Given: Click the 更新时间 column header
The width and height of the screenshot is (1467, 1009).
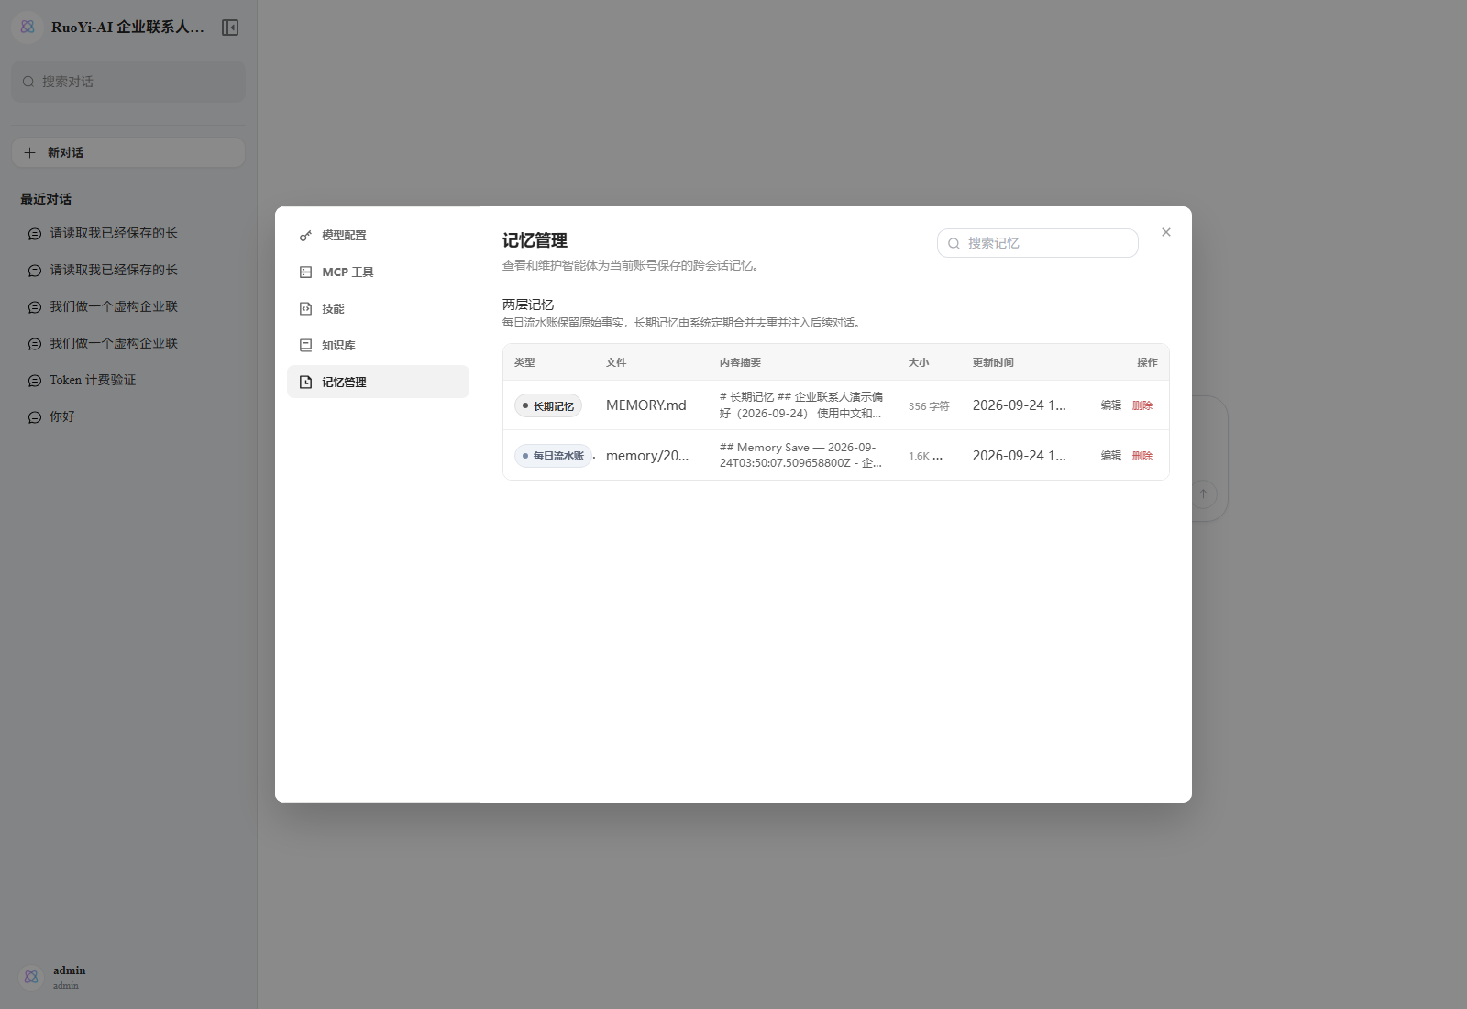Looking at the screenshot, I should click(x=993, y=362).
